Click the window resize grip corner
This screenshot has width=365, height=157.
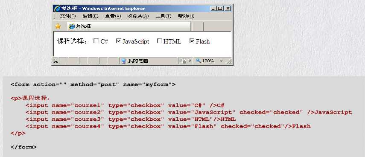click(x=229, y=61)
